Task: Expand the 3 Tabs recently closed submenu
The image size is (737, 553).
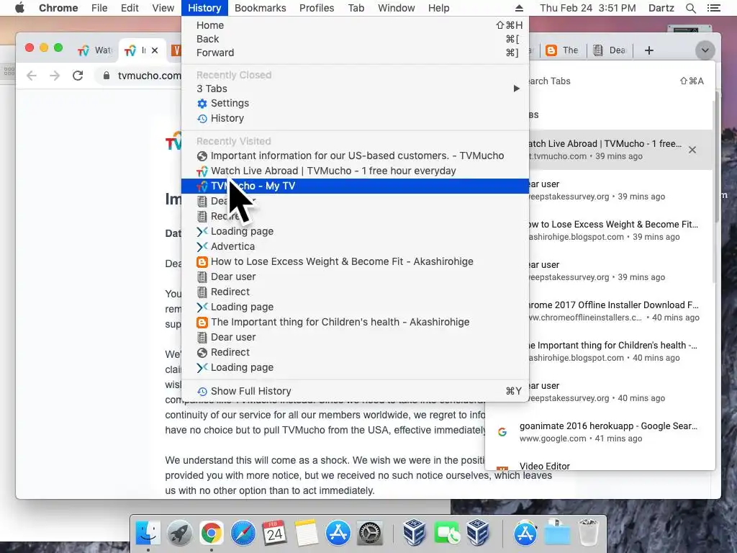Action: (x=355, y=89)
